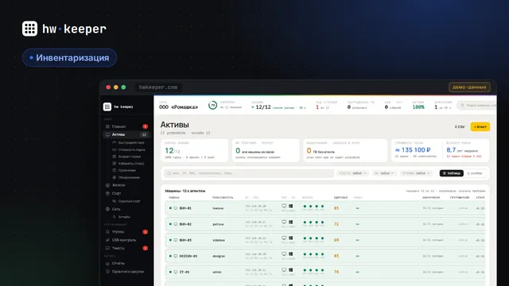Open Главная in the sidebar
The height and width of the screenshot is (286, 509).
click(x=119, y=126)
